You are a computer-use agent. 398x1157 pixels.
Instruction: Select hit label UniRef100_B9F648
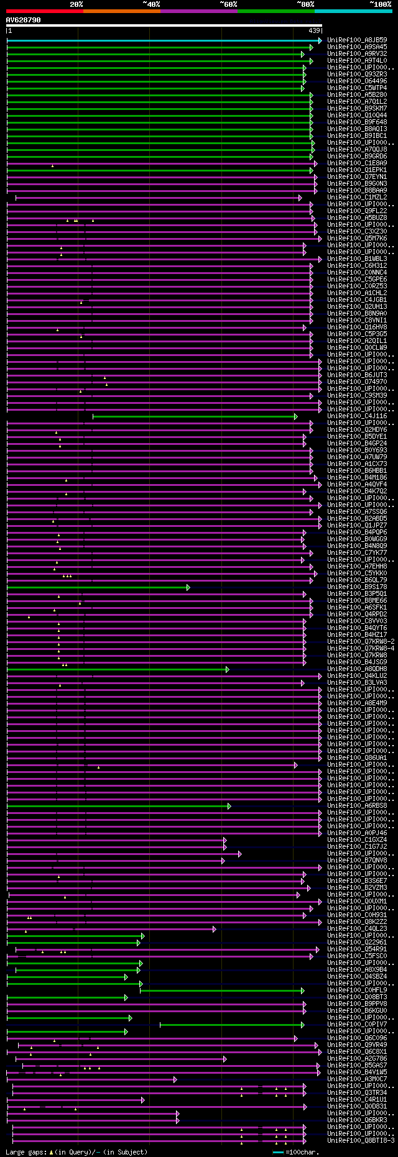pyautogui.click(x=357, y=122)
